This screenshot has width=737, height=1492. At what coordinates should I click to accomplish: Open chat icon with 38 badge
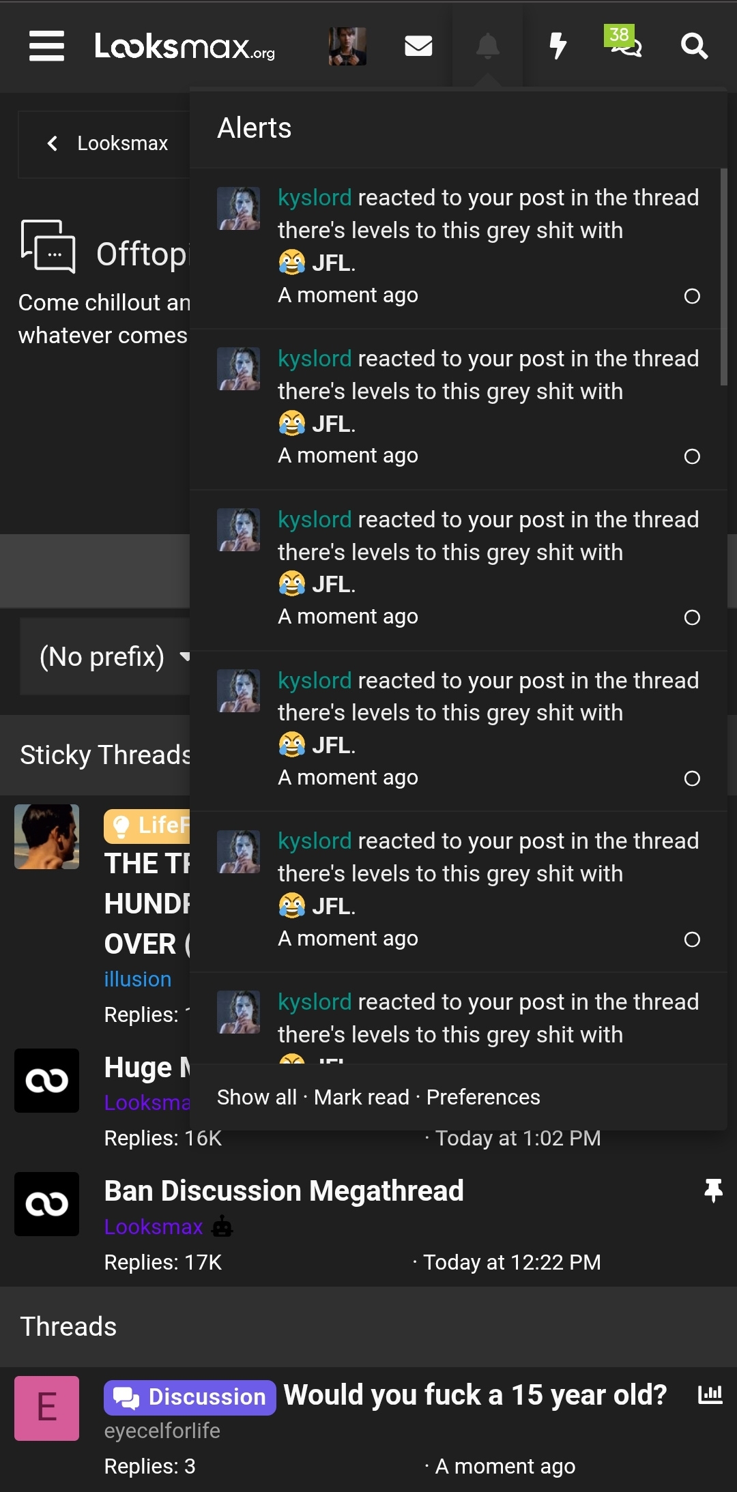click(x=624, y=42)
